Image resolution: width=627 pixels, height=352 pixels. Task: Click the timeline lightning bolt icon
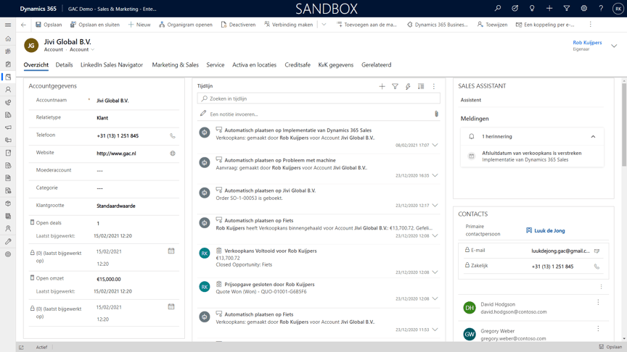(407, 86)
